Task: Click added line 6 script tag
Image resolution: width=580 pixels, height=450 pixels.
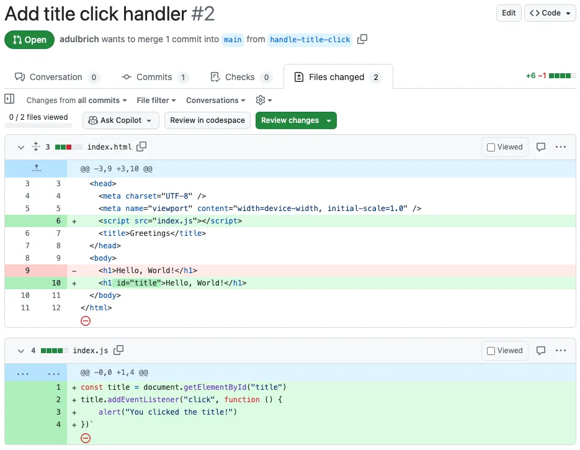Action: click(x=290, y=221)
